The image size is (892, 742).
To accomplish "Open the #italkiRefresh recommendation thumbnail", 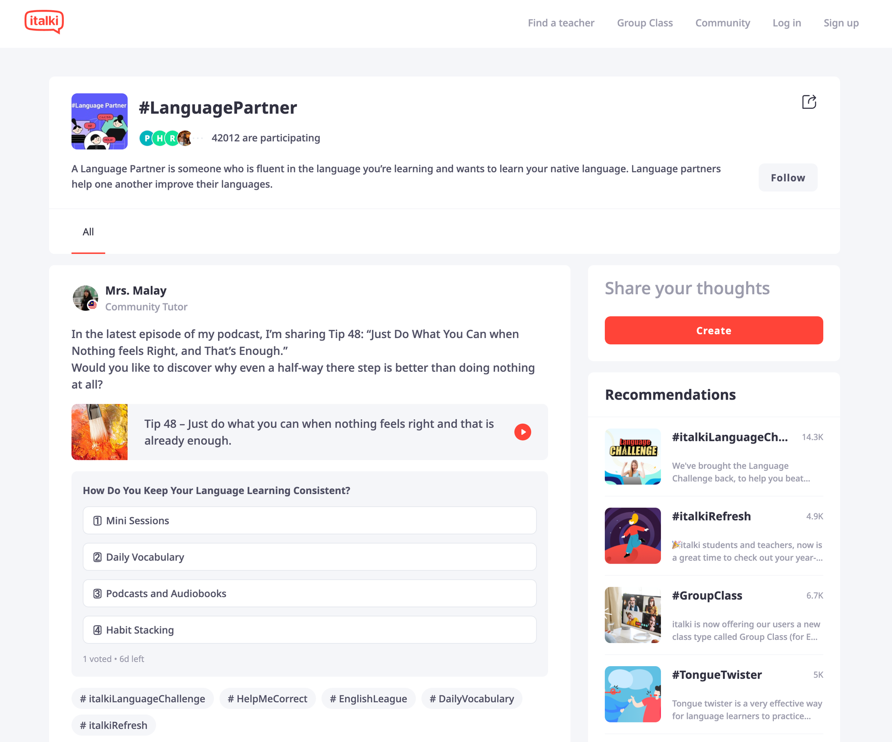I will click(x=632, y=535).
